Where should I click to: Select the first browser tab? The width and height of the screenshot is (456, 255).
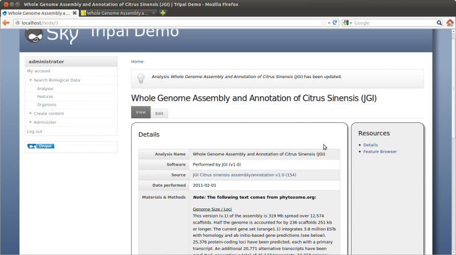point(39,13)
